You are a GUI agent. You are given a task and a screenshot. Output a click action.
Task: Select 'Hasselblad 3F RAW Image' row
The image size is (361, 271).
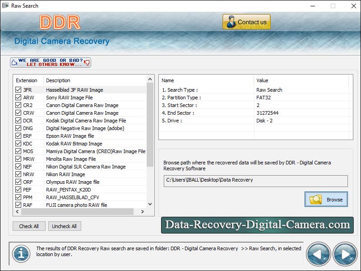click(x=81, y=90)
